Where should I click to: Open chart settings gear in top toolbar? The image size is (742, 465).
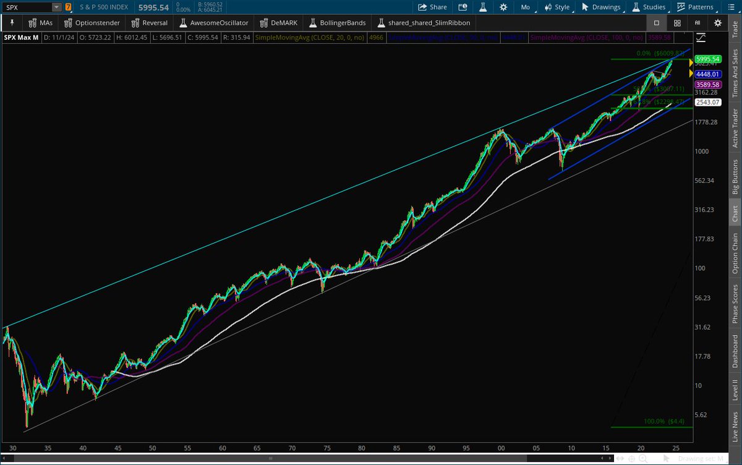(x=503, y=7)
